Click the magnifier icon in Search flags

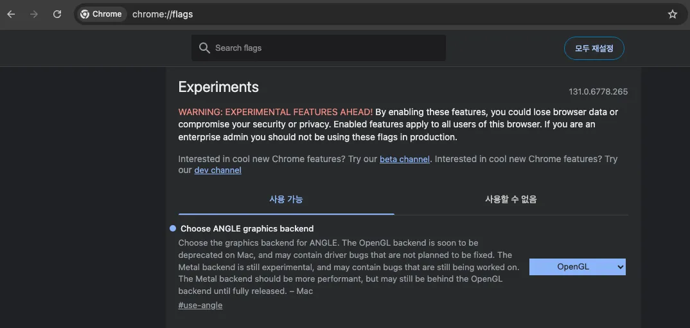[x=204, y=48]
